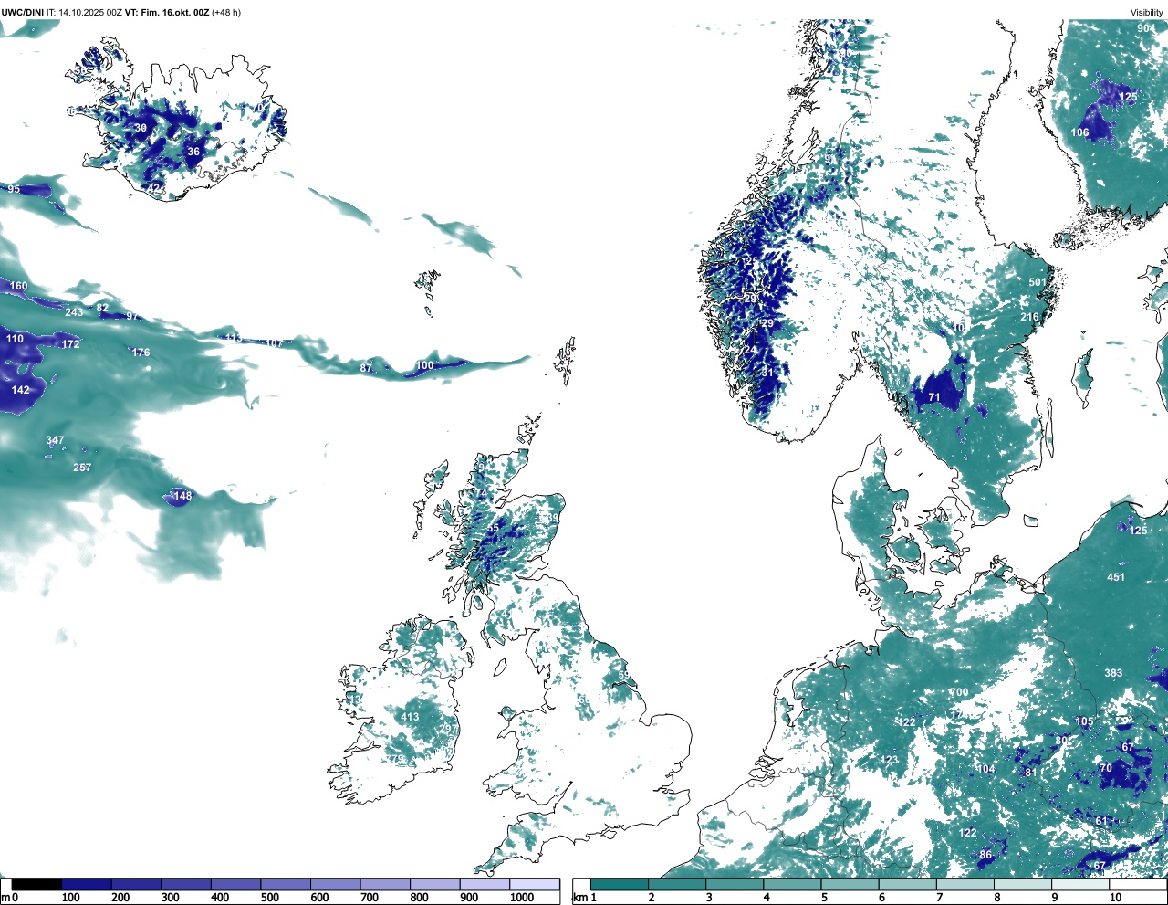Click the black 0–100 m legend swatch
The image size is (1168, 905).
[x=36, y=885]
